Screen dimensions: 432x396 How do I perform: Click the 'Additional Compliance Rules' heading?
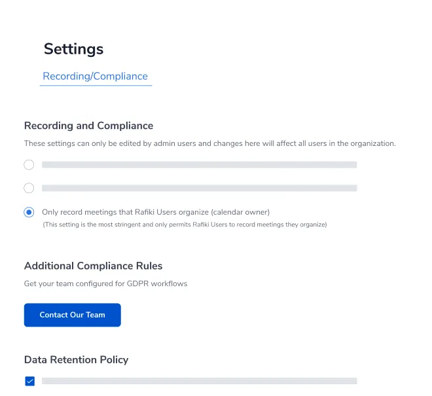[x=94, y=266]
